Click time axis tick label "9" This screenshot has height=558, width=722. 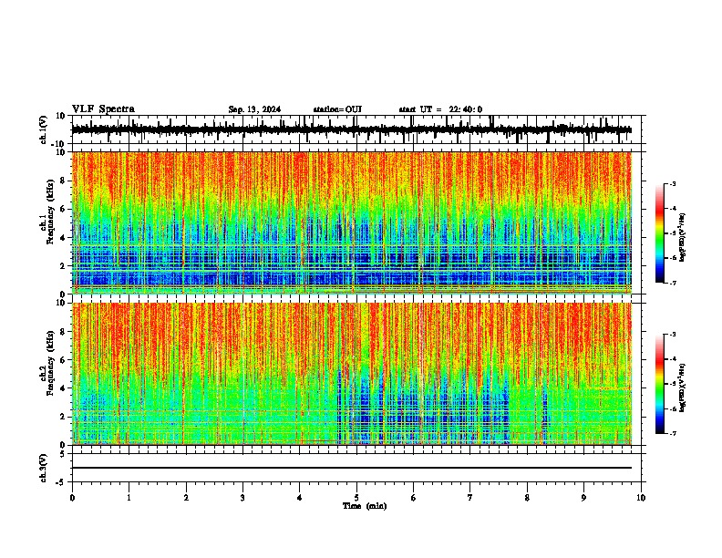click(x=583, y=498)
